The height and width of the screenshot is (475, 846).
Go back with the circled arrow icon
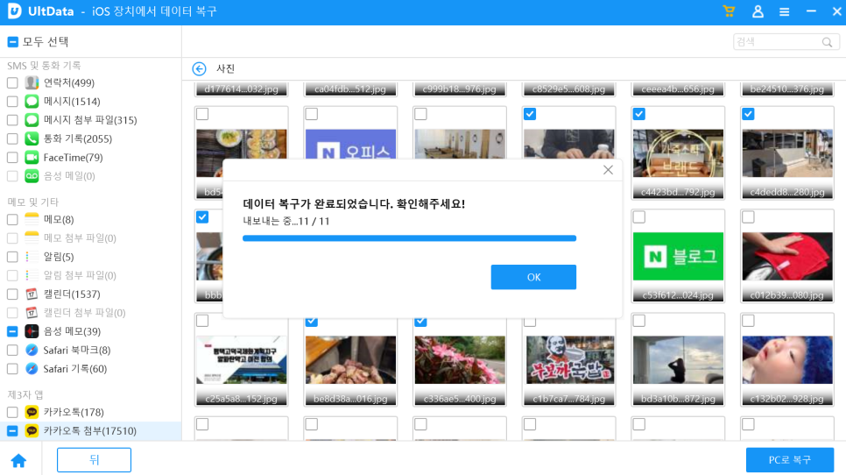199,68
